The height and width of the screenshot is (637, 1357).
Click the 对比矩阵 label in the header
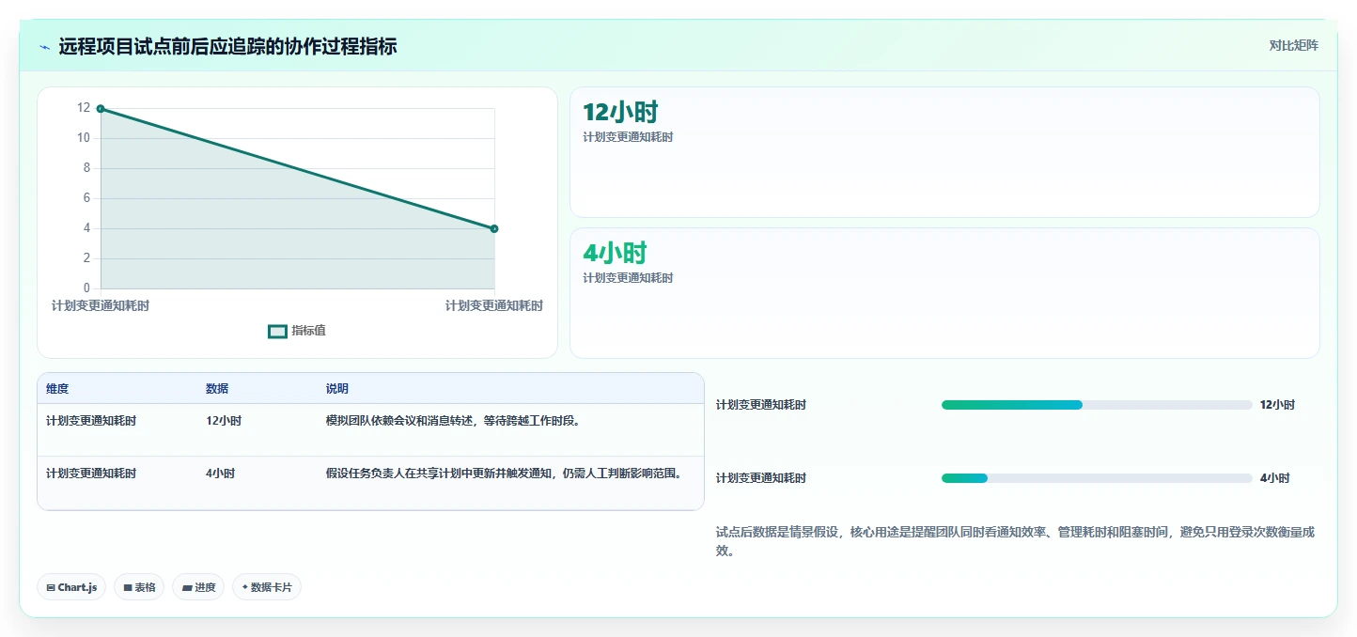point(1293,45)
